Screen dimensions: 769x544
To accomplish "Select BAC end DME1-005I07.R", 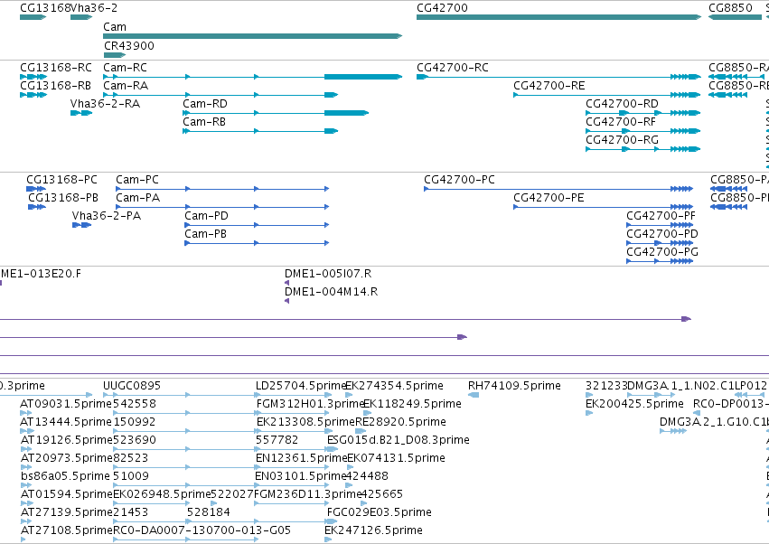I will click(x=286, y=283).
